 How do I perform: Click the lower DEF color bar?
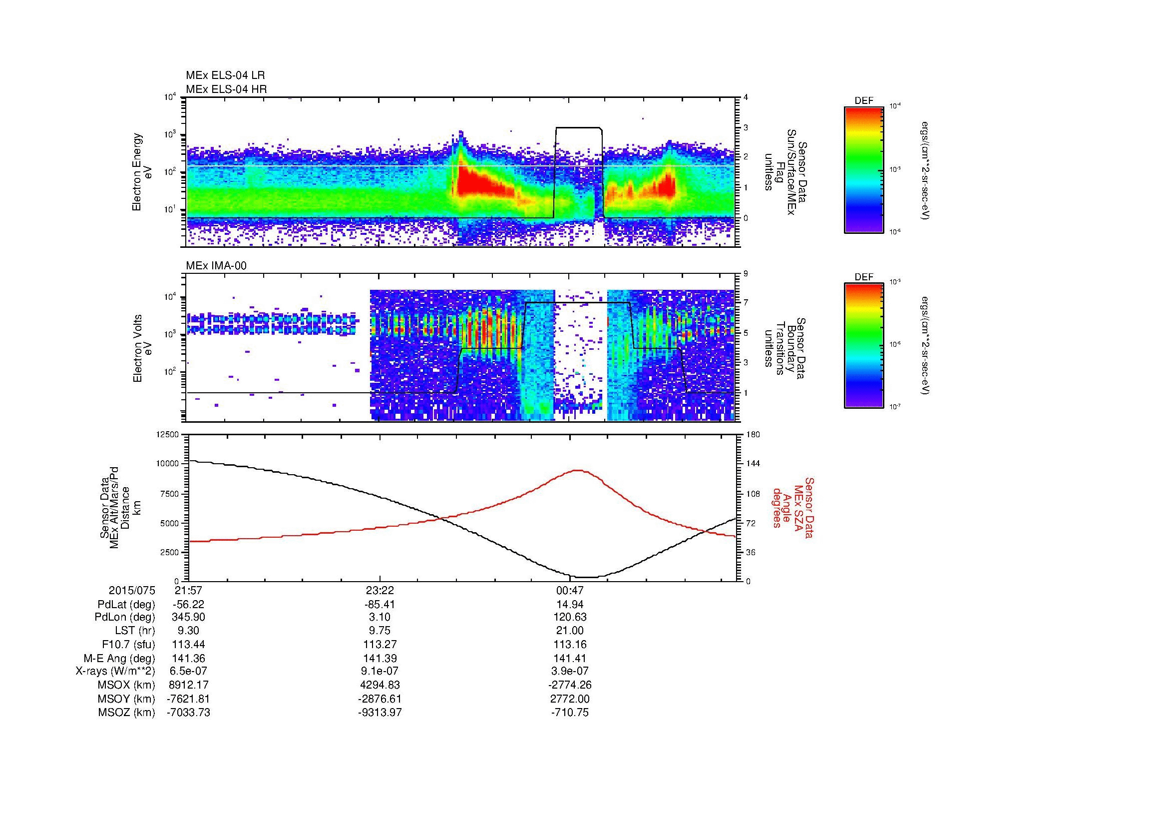[x=864, y=346]
